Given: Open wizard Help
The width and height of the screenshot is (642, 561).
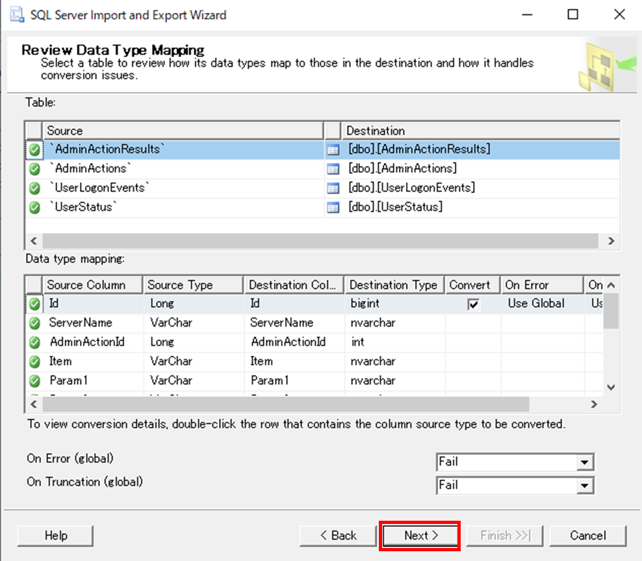Looking at the screenshot, I should click(56, 536).
